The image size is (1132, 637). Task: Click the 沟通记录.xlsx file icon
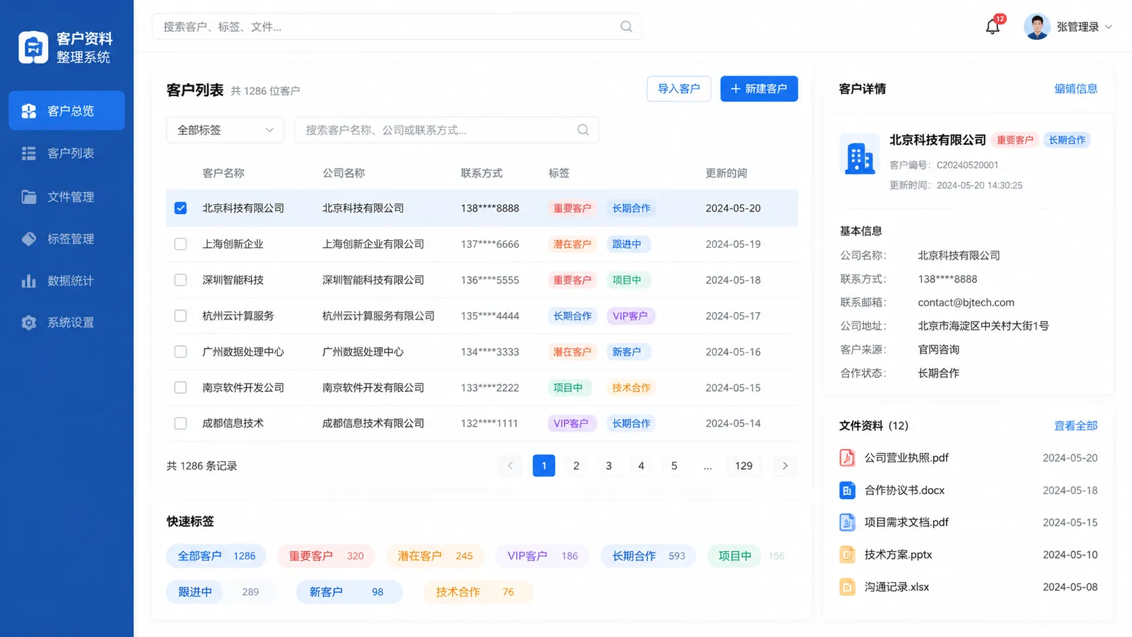[847, 587]
